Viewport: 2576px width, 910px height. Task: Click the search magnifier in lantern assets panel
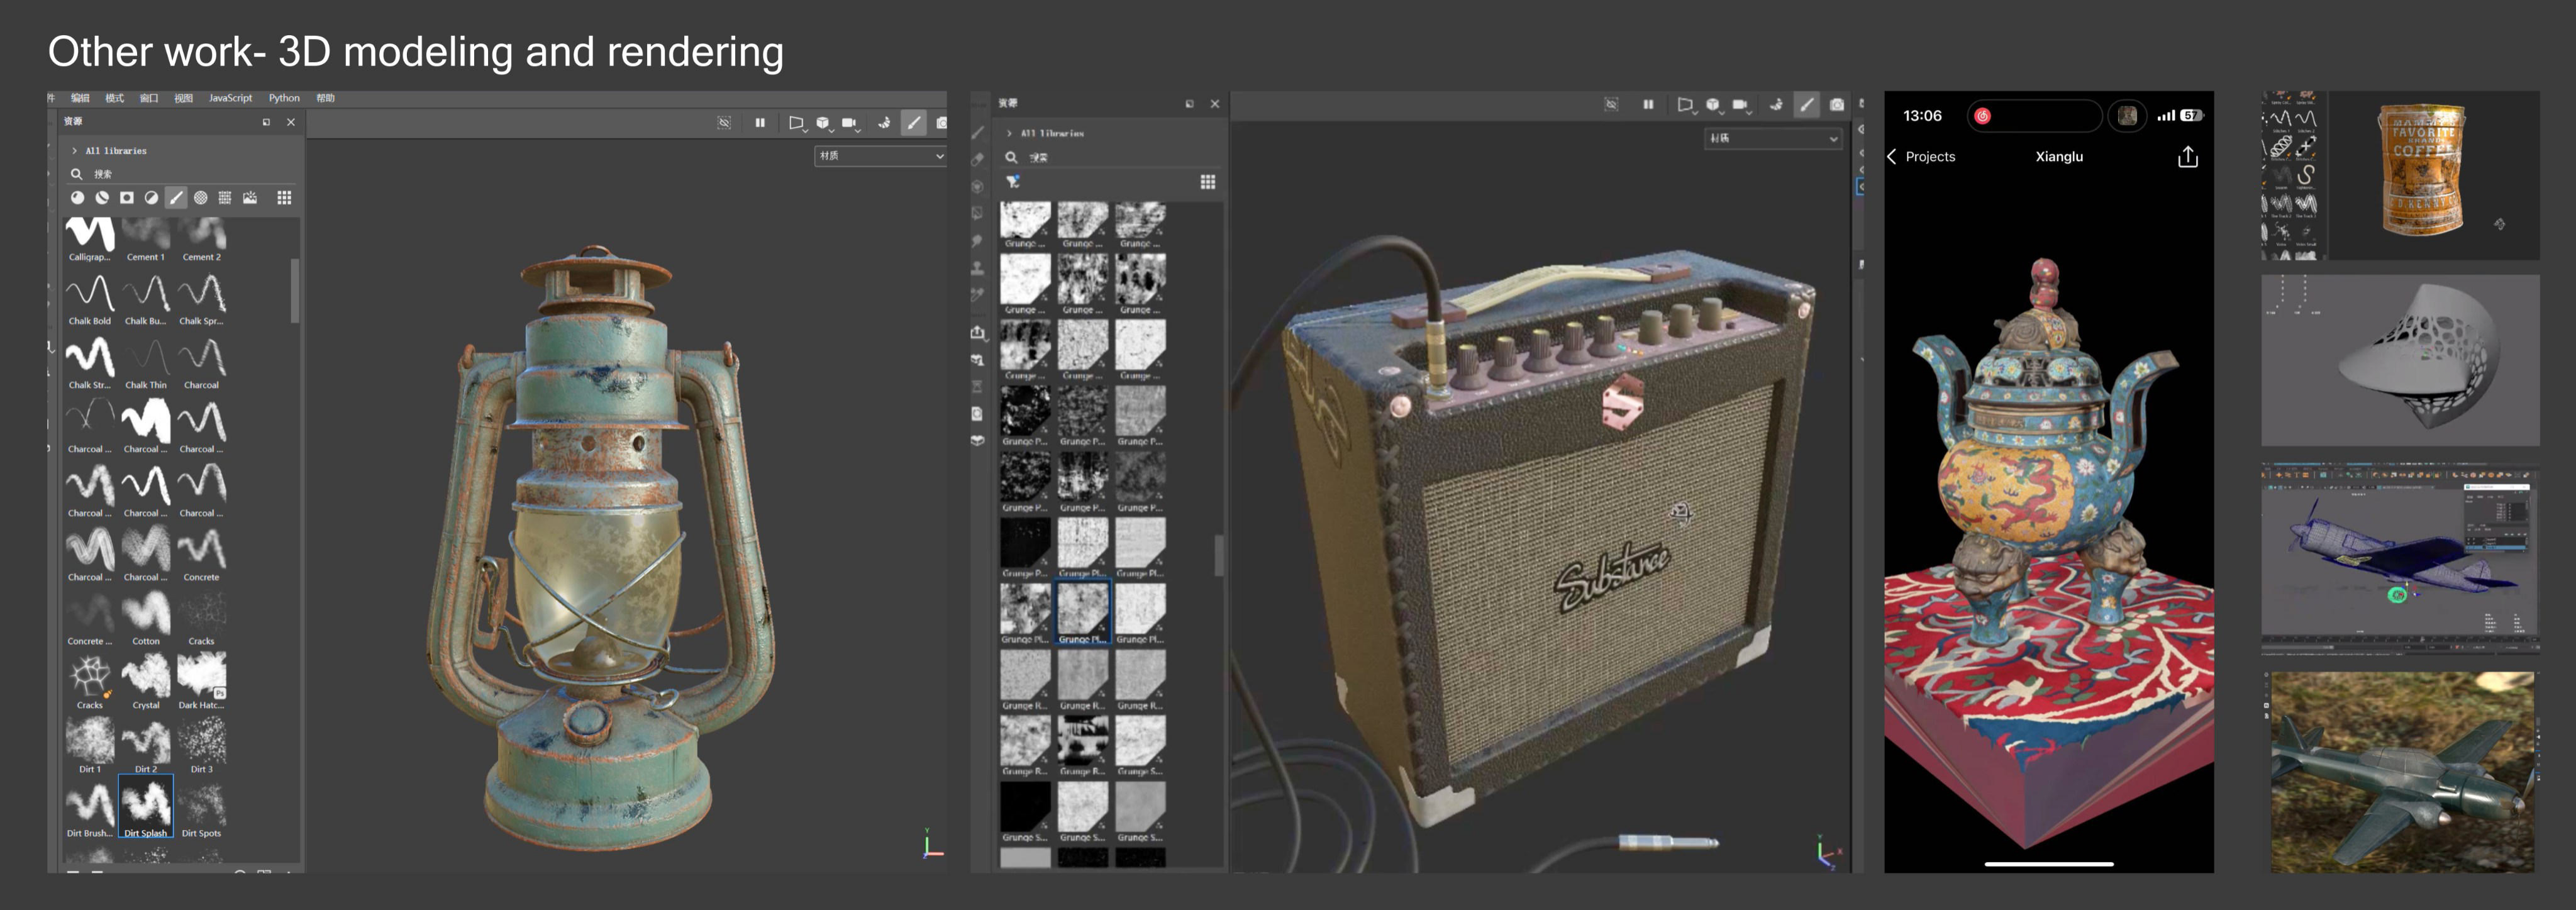(x=76, y=174)
